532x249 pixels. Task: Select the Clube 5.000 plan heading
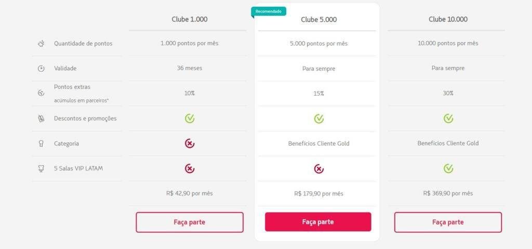click(x=318, y=20)
